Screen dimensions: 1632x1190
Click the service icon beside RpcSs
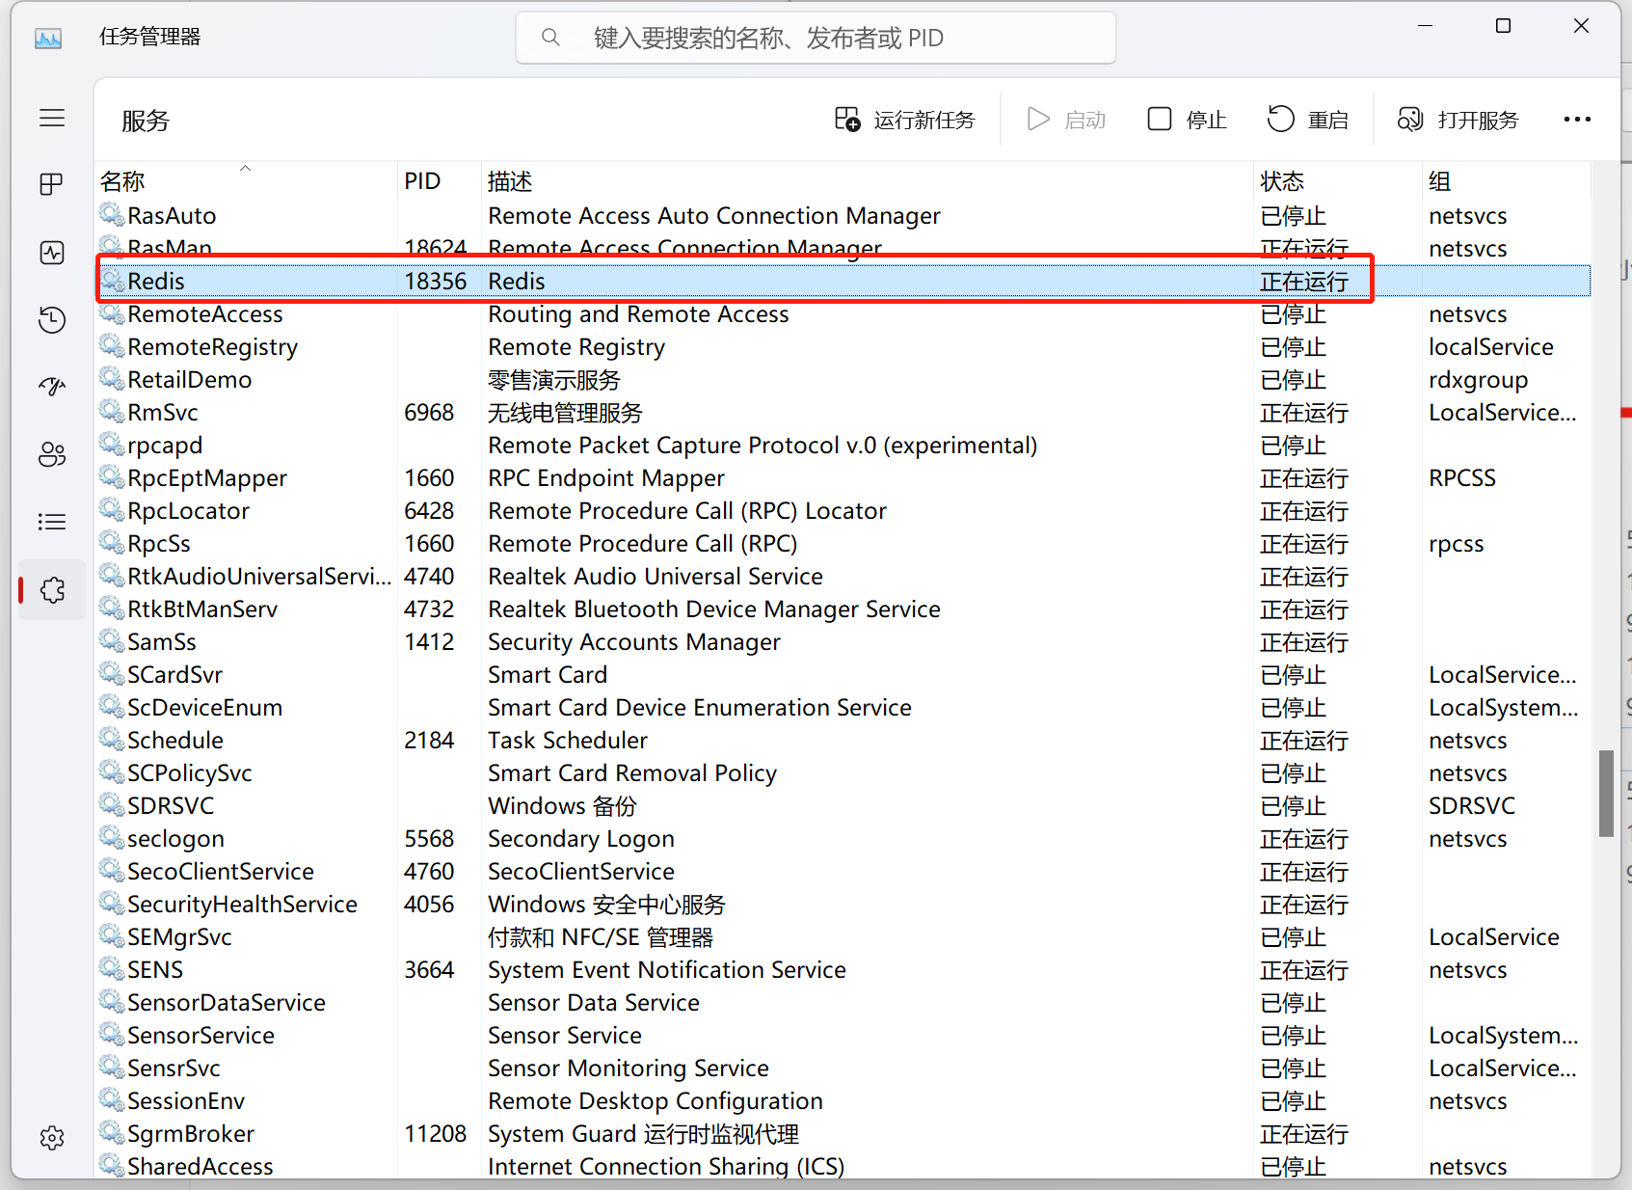coord(112,542)
